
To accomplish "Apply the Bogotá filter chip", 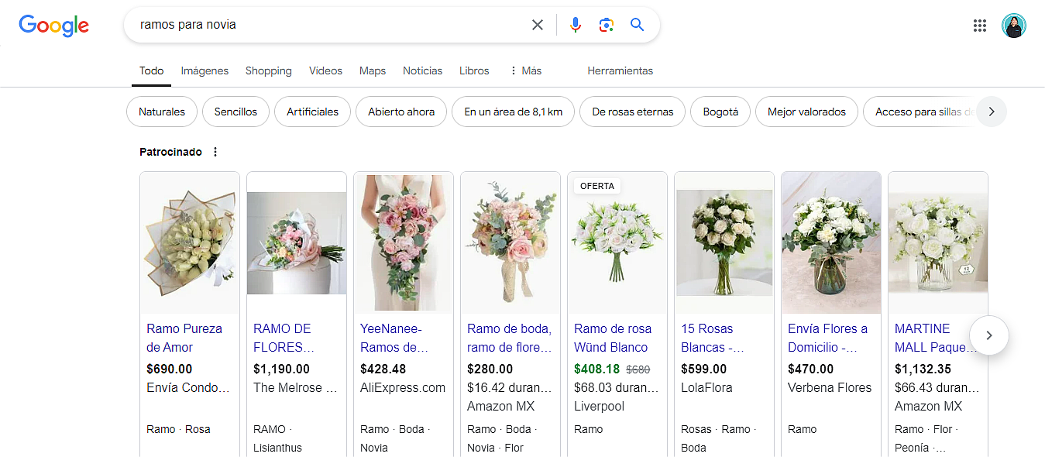I will tap(720, 112).
